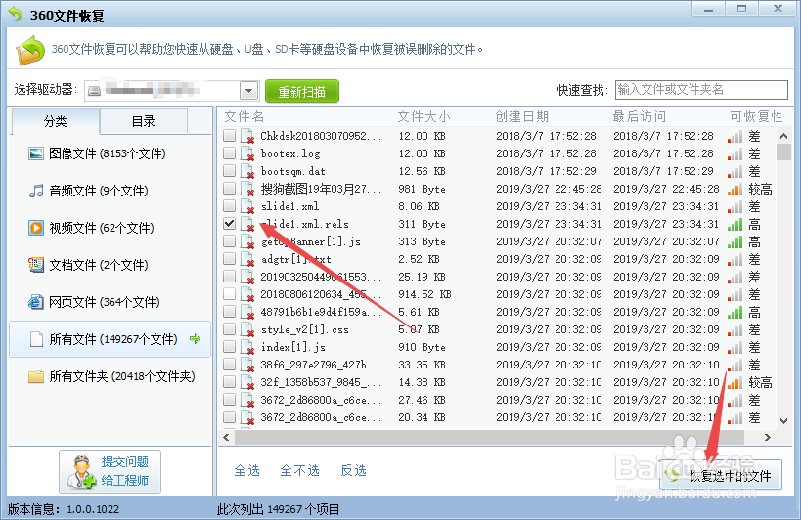Click the file icon of index[1].js
Screen dimensions: 801x520
point(247,348)
